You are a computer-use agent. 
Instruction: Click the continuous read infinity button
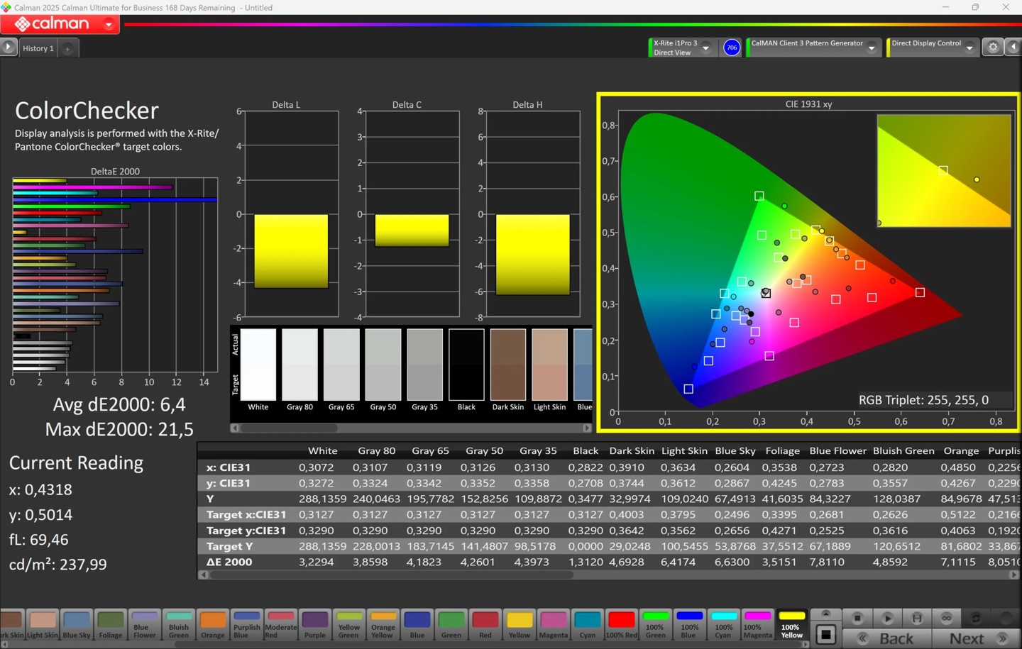947,618
